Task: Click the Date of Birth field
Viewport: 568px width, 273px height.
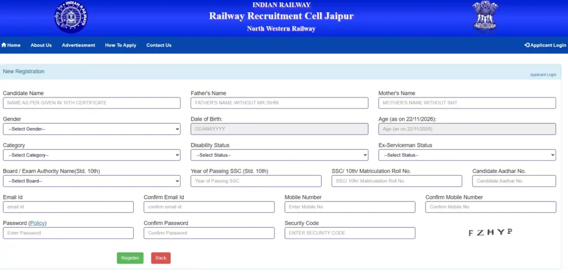Action: coord(280,129)
